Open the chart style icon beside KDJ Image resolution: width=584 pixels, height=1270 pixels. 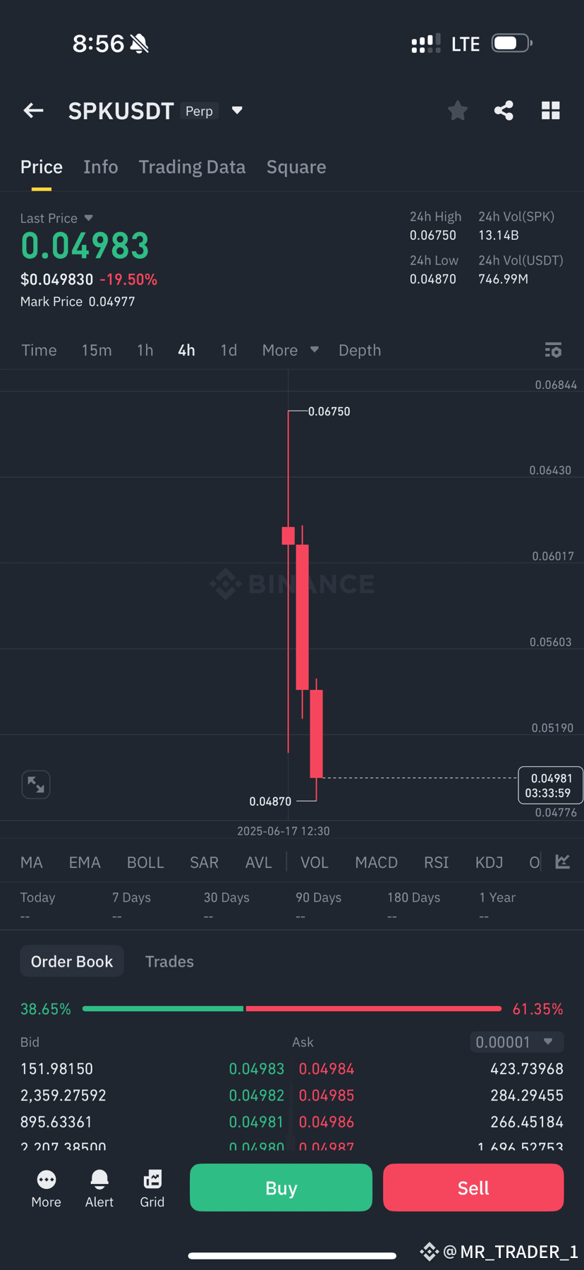coord(562,861)
